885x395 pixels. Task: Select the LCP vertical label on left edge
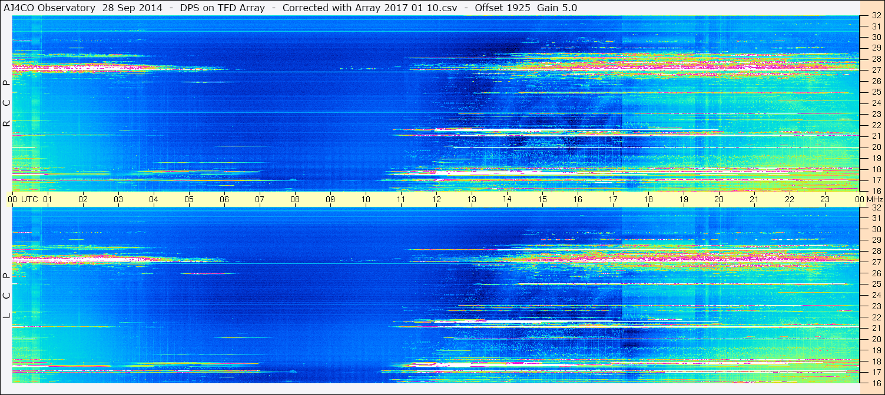6,296
